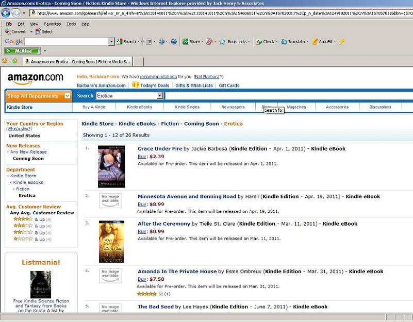Image resolution: width=413 pixels, height=322 pixels.
Task: Open the Edit menu
Action: (x=21, y=24)
